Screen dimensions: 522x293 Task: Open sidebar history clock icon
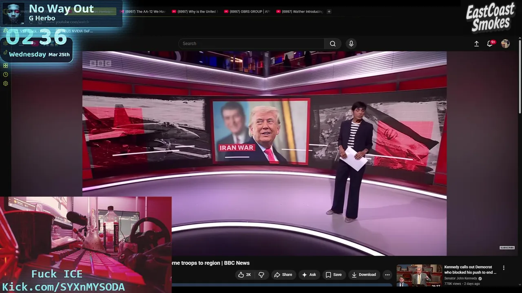(5, 74)
